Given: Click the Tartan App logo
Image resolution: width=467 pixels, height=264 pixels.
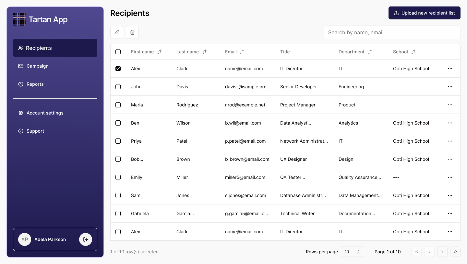Looking at the screenshot, I should pos(19,19).
